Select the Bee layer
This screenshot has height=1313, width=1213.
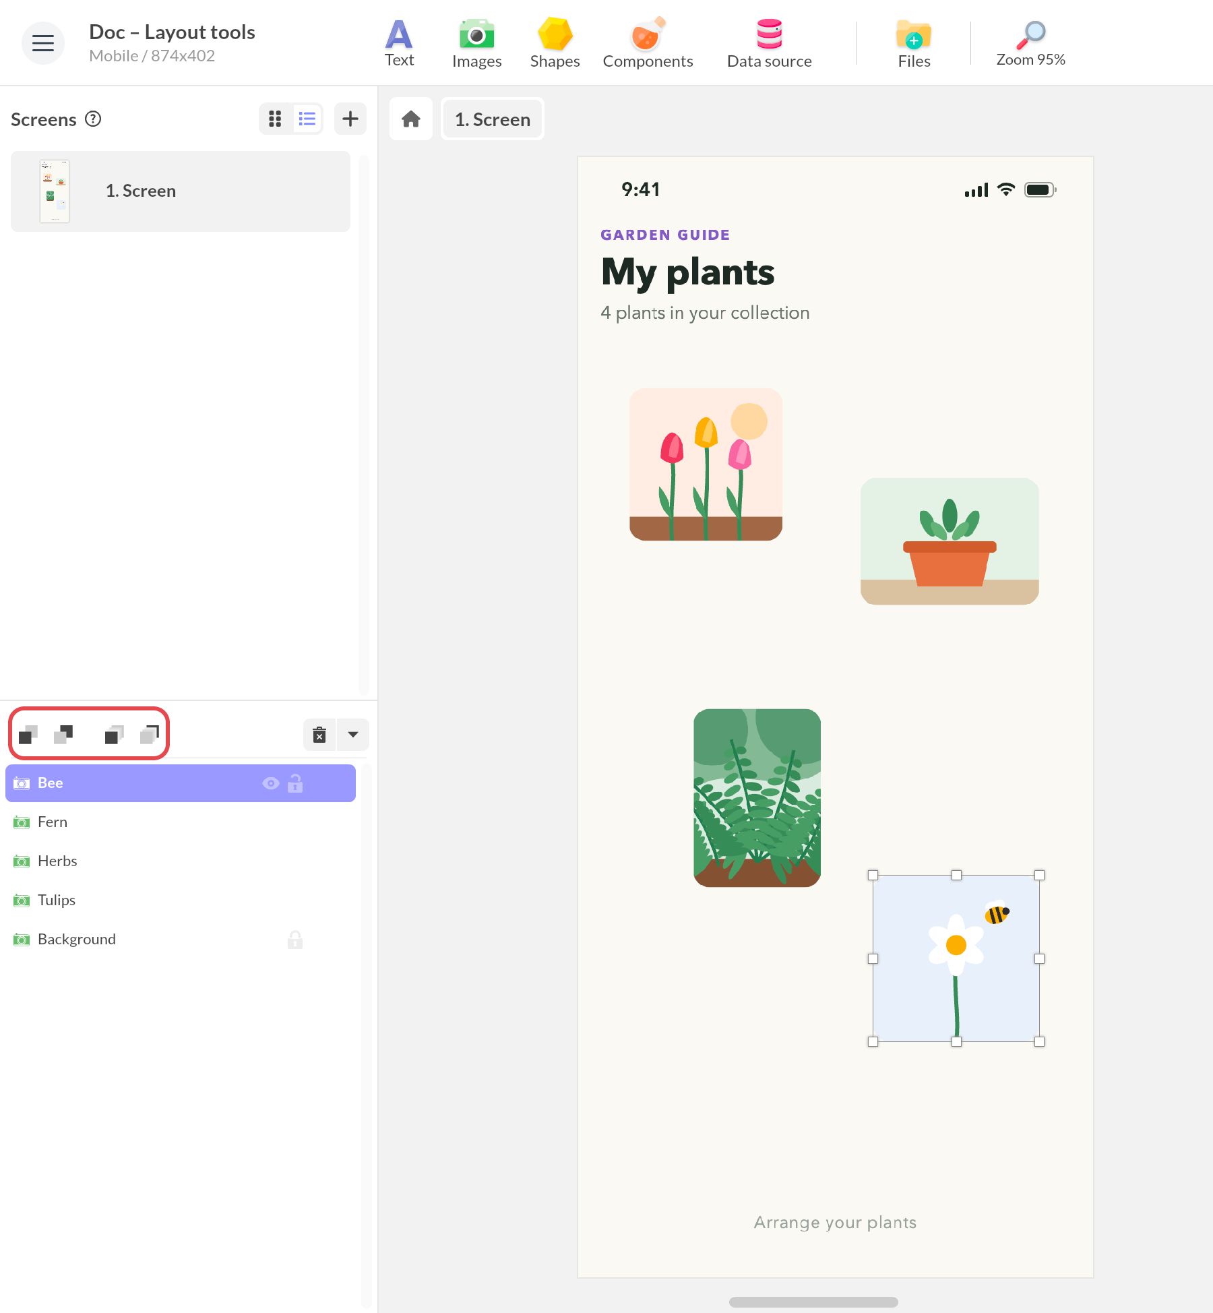point(181,783)
